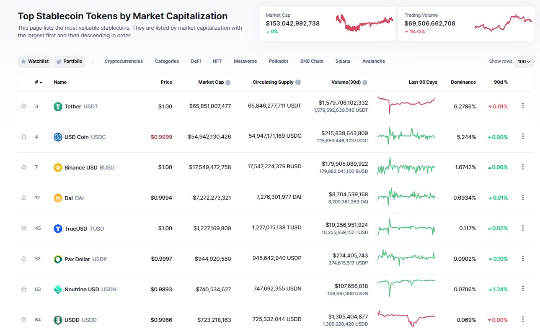Open the three-dot menu for Pax Dollar
Viewport: 540px width, 334px height.
522,259
